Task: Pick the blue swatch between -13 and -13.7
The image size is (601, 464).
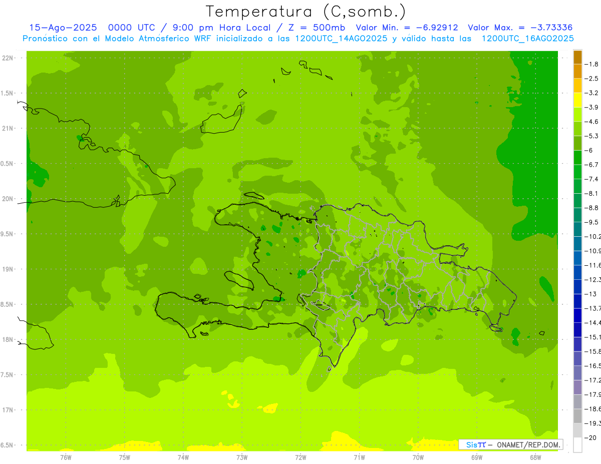Action: (578, 301)
